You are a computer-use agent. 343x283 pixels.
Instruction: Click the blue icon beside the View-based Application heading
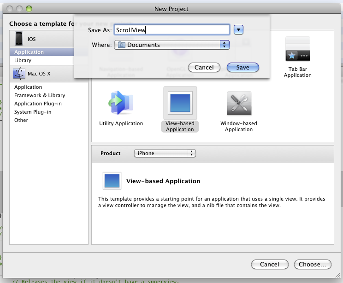112,180
